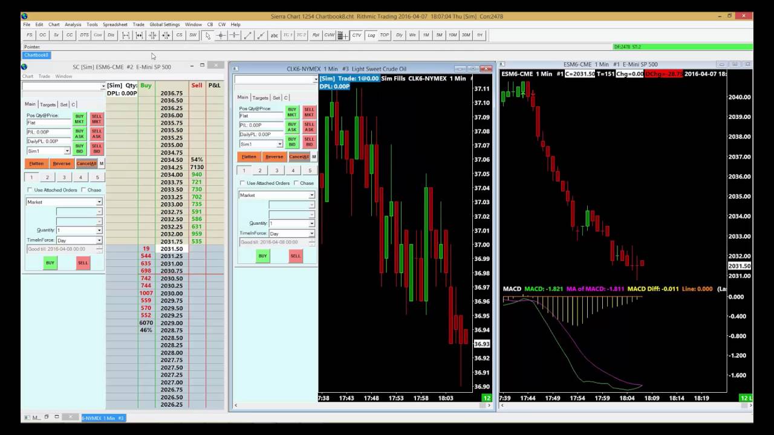Switch to Set tab in CLK6 window
Viewport: 774px width, 435px height.
[x=276, y=98]
